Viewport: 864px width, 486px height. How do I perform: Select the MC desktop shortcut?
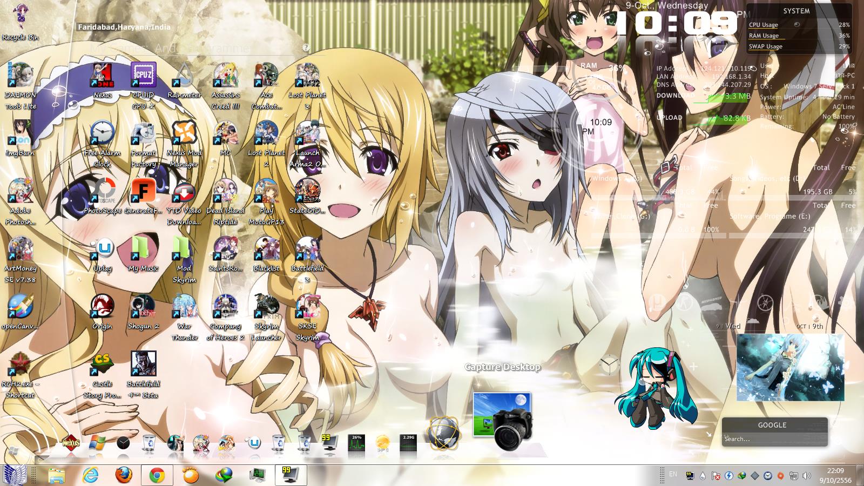point(225,138)
